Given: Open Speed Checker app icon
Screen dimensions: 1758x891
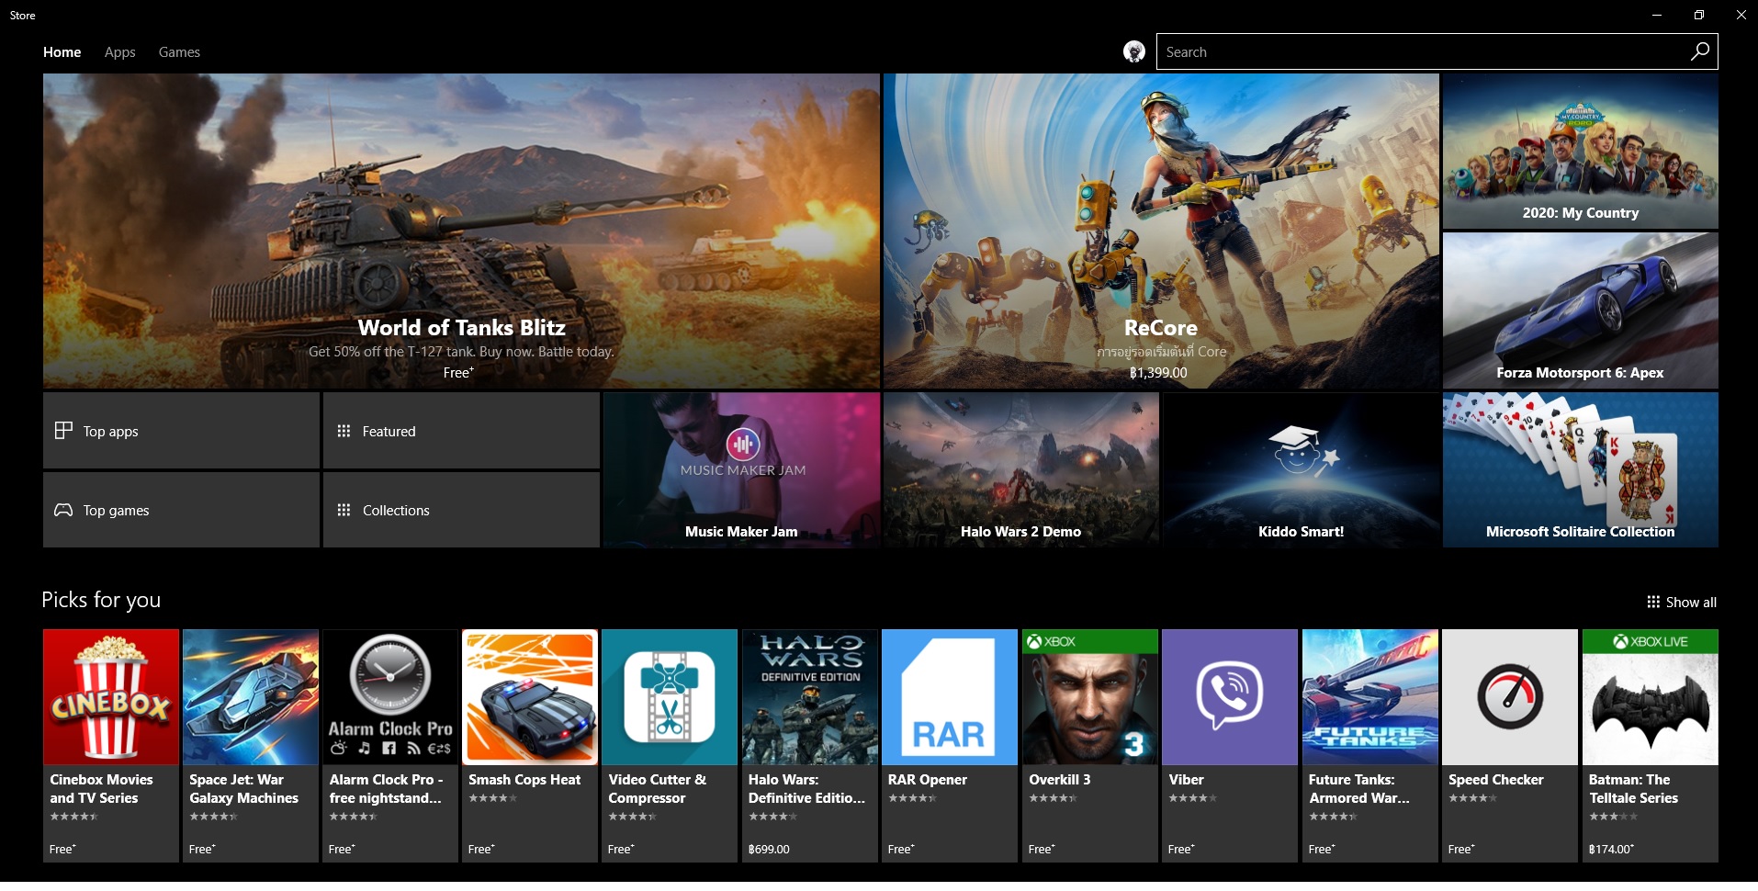Looking at the screenshot, I should pyautogui.click(x=1510, y=696).
